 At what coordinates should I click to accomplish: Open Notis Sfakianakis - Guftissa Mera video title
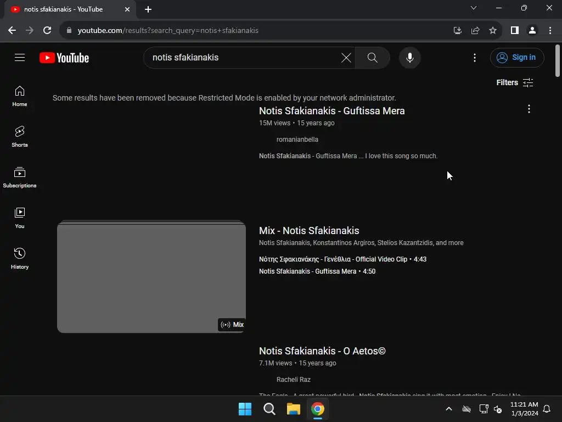pos(331,111)
